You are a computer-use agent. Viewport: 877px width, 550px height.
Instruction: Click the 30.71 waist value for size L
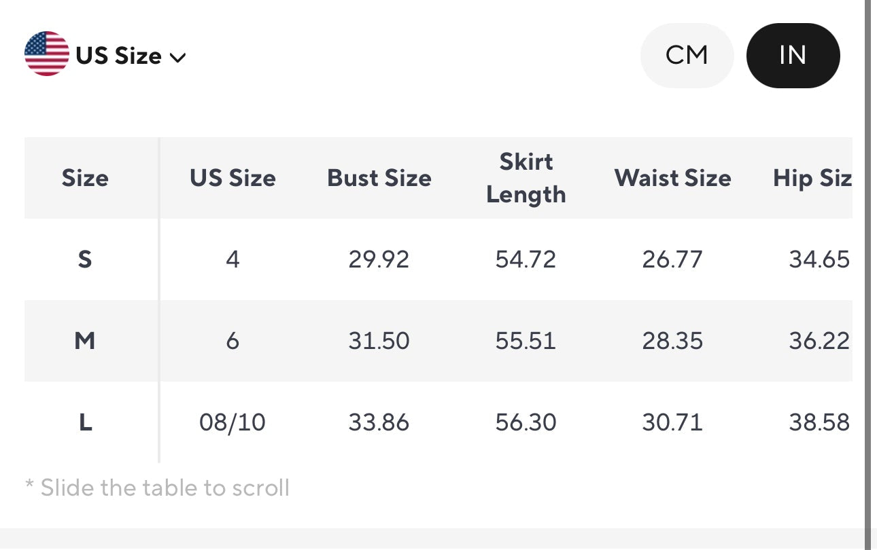pos(672,422)
